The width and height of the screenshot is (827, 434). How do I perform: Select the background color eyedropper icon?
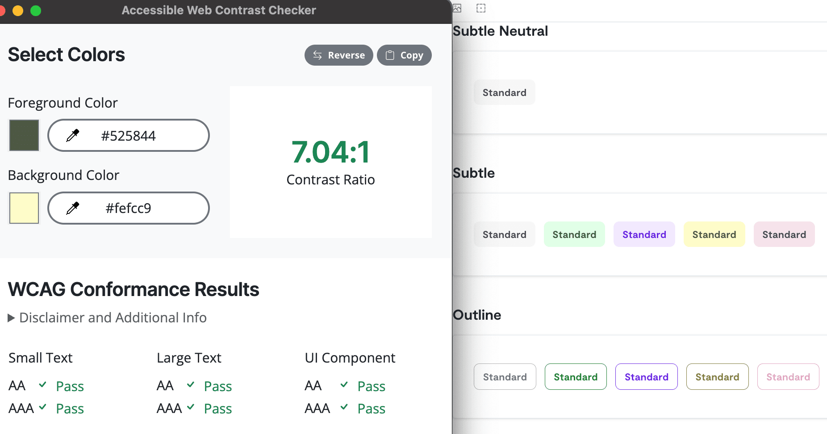point(75,208)
